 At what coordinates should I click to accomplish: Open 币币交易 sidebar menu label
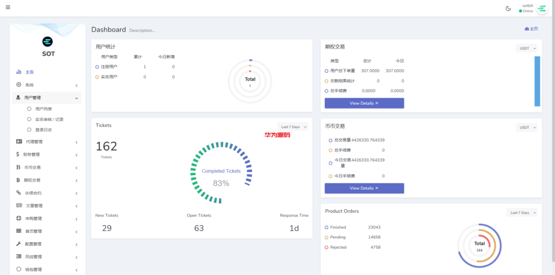pyautogui.click(x=33, y=167)
